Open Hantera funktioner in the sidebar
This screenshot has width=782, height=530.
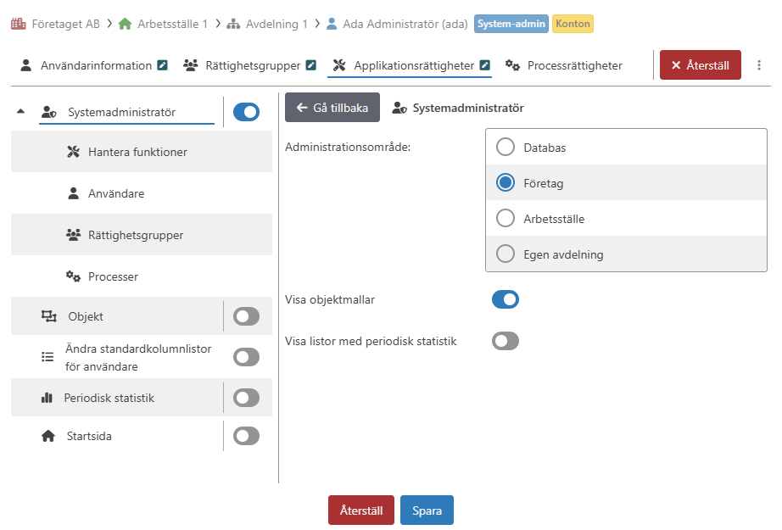click(142, 152)
